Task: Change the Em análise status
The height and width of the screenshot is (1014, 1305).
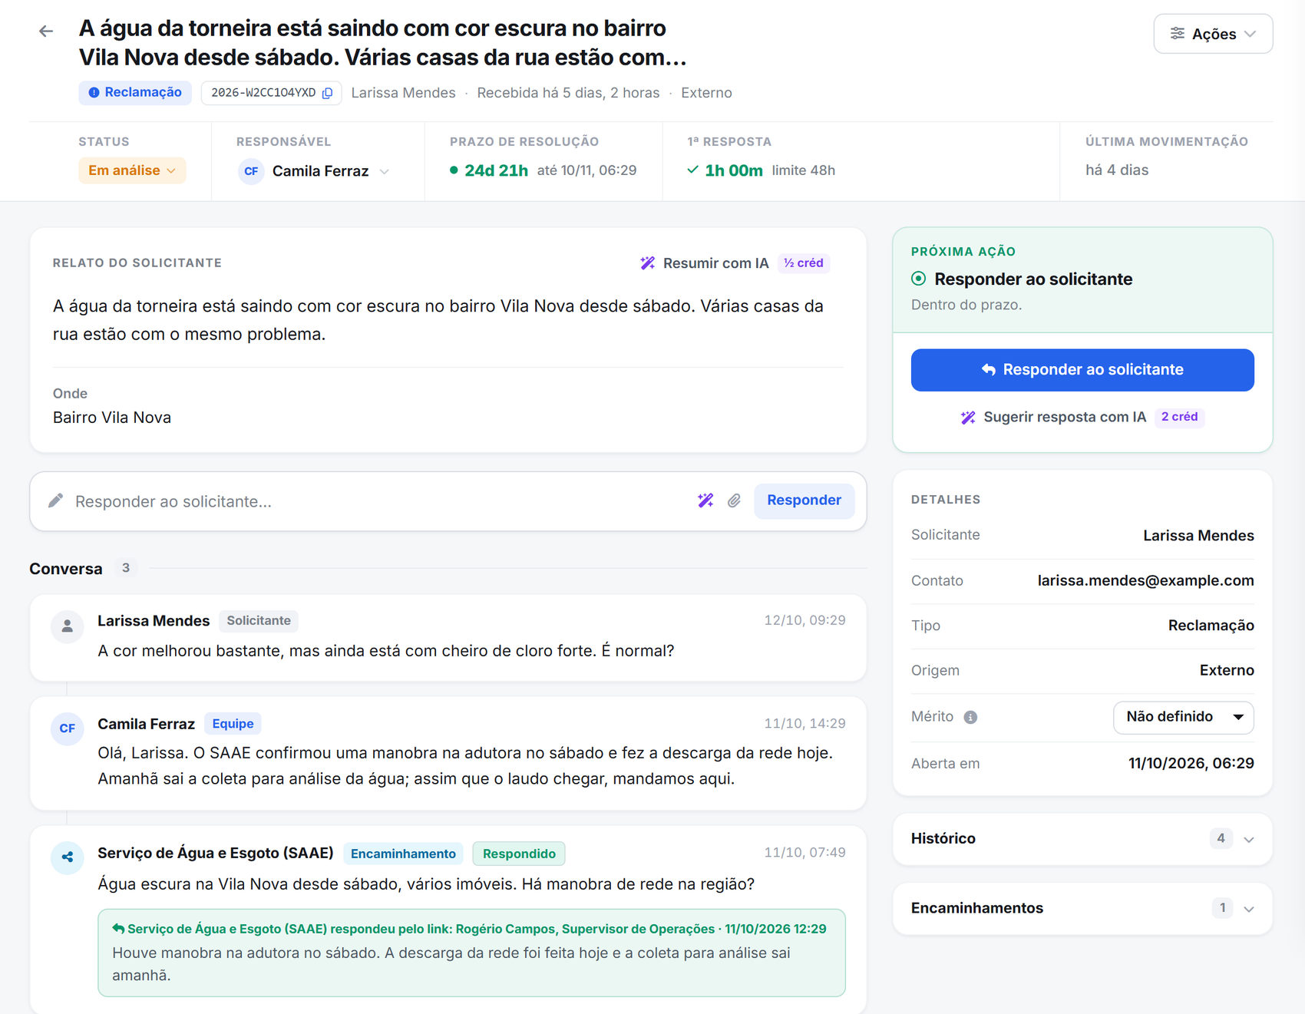Action: click(132, 170)
